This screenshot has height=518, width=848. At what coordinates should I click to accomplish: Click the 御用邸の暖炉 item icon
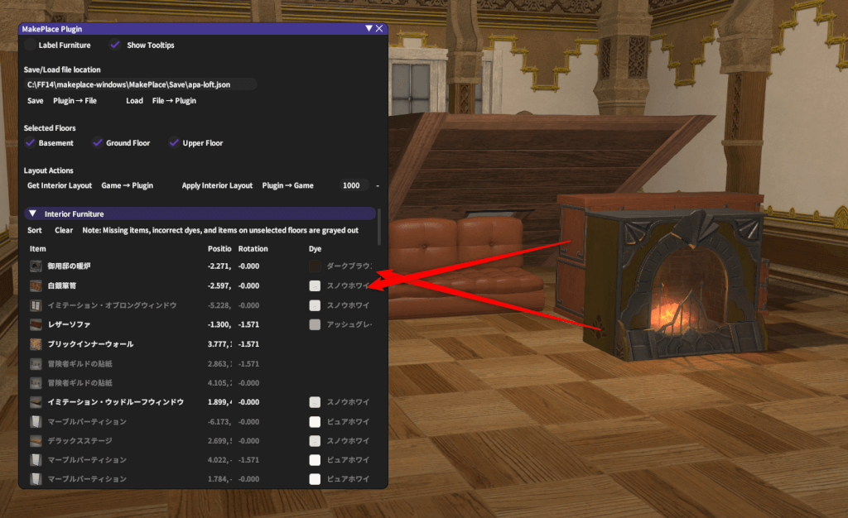coord(36,266)
